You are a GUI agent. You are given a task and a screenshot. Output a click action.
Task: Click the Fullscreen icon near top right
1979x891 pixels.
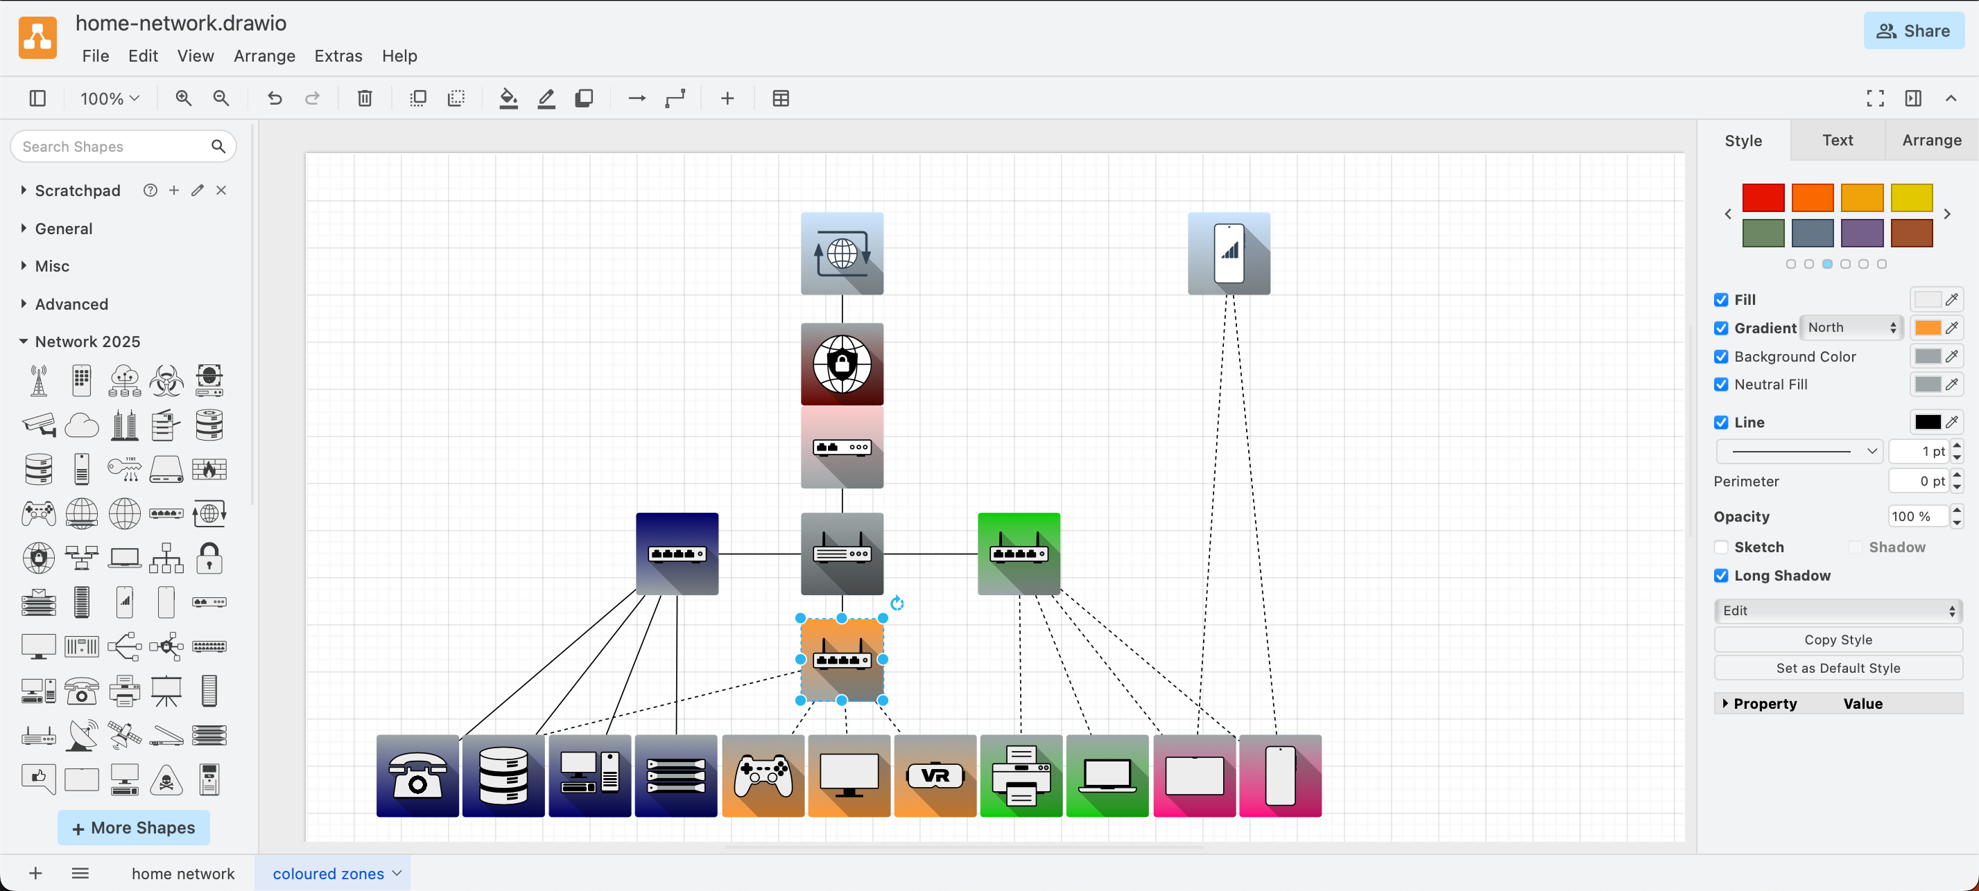(1874, 98)
